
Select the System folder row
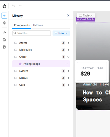coord(41,71)
